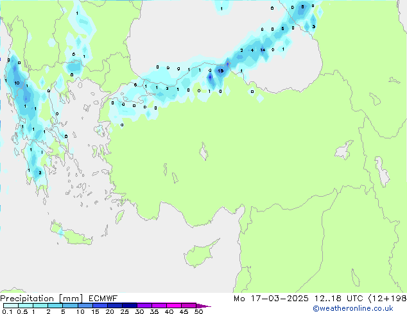
Task: Select the 35–40 mm legend color swatch
Action: [x=159, y=306]
